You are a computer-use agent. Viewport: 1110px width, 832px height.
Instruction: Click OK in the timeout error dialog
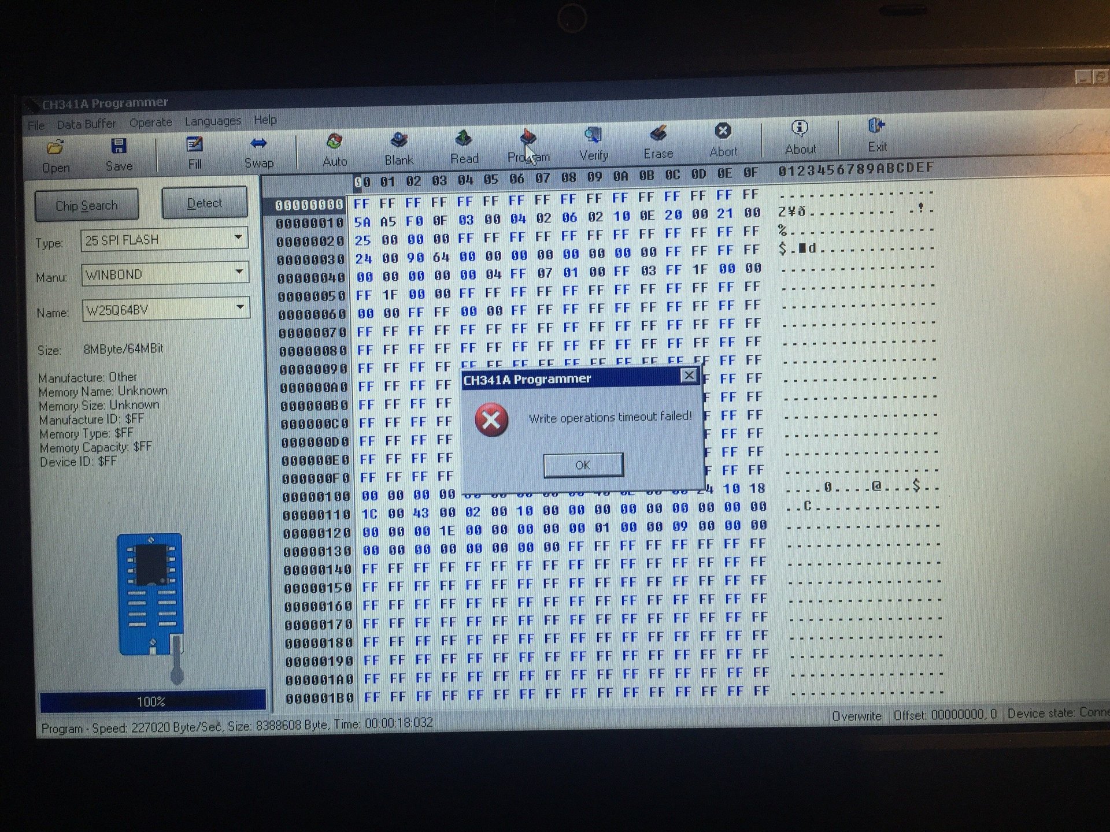pos(583,465)
